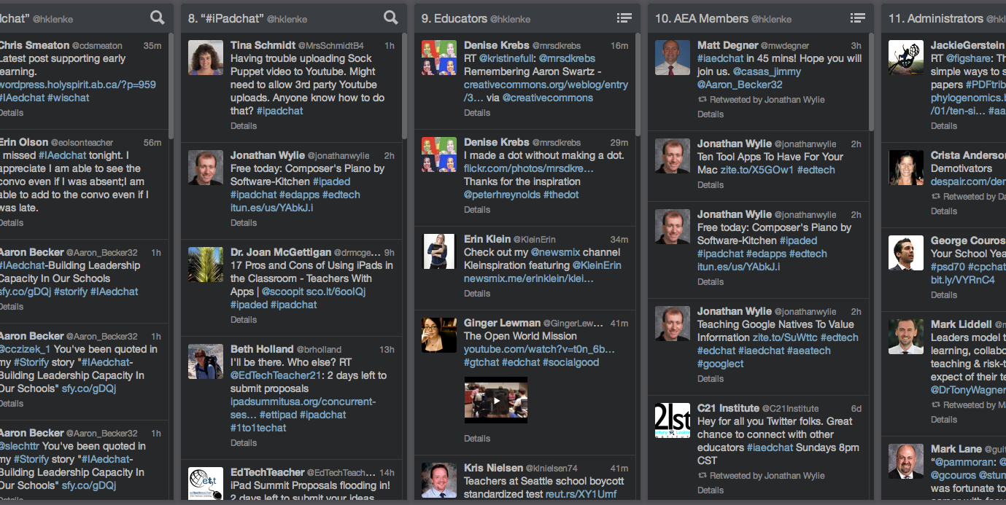Click the #edapps hashtag in the #iPadchat column
The image size is (1006, 505).
[300, 195]
